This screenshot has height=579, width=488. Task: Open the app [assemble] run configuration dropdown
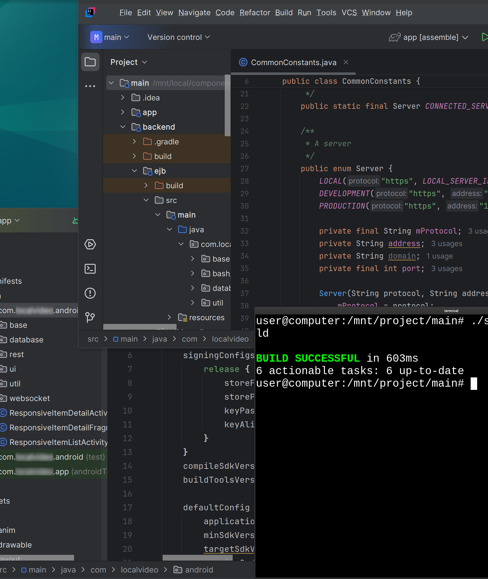(x=428, y=37)
